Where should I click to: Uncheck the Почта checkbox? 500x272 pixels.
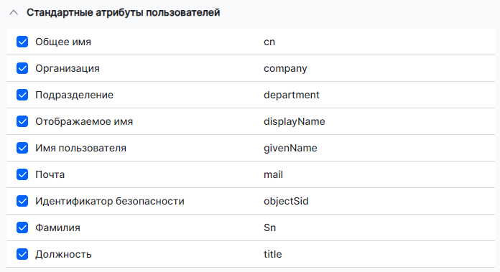click(22, 174)
